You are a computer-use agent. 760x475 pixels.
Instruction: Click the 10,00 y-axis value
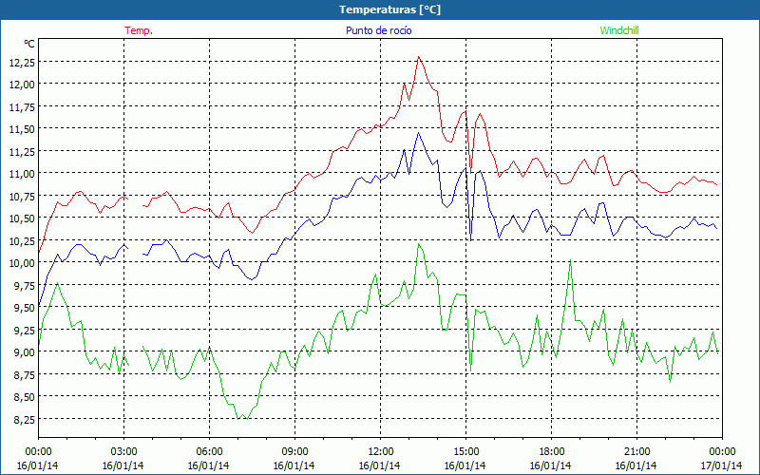point(22,263)
